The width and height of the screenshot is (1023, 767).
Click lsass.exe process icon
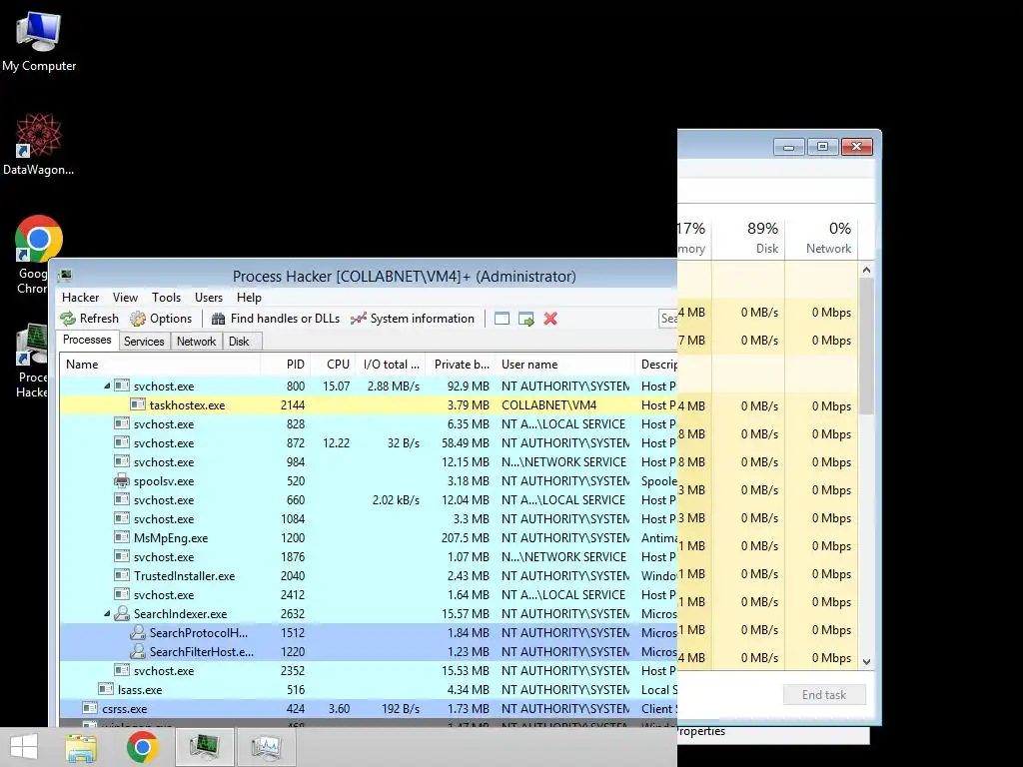coord(106,689)
